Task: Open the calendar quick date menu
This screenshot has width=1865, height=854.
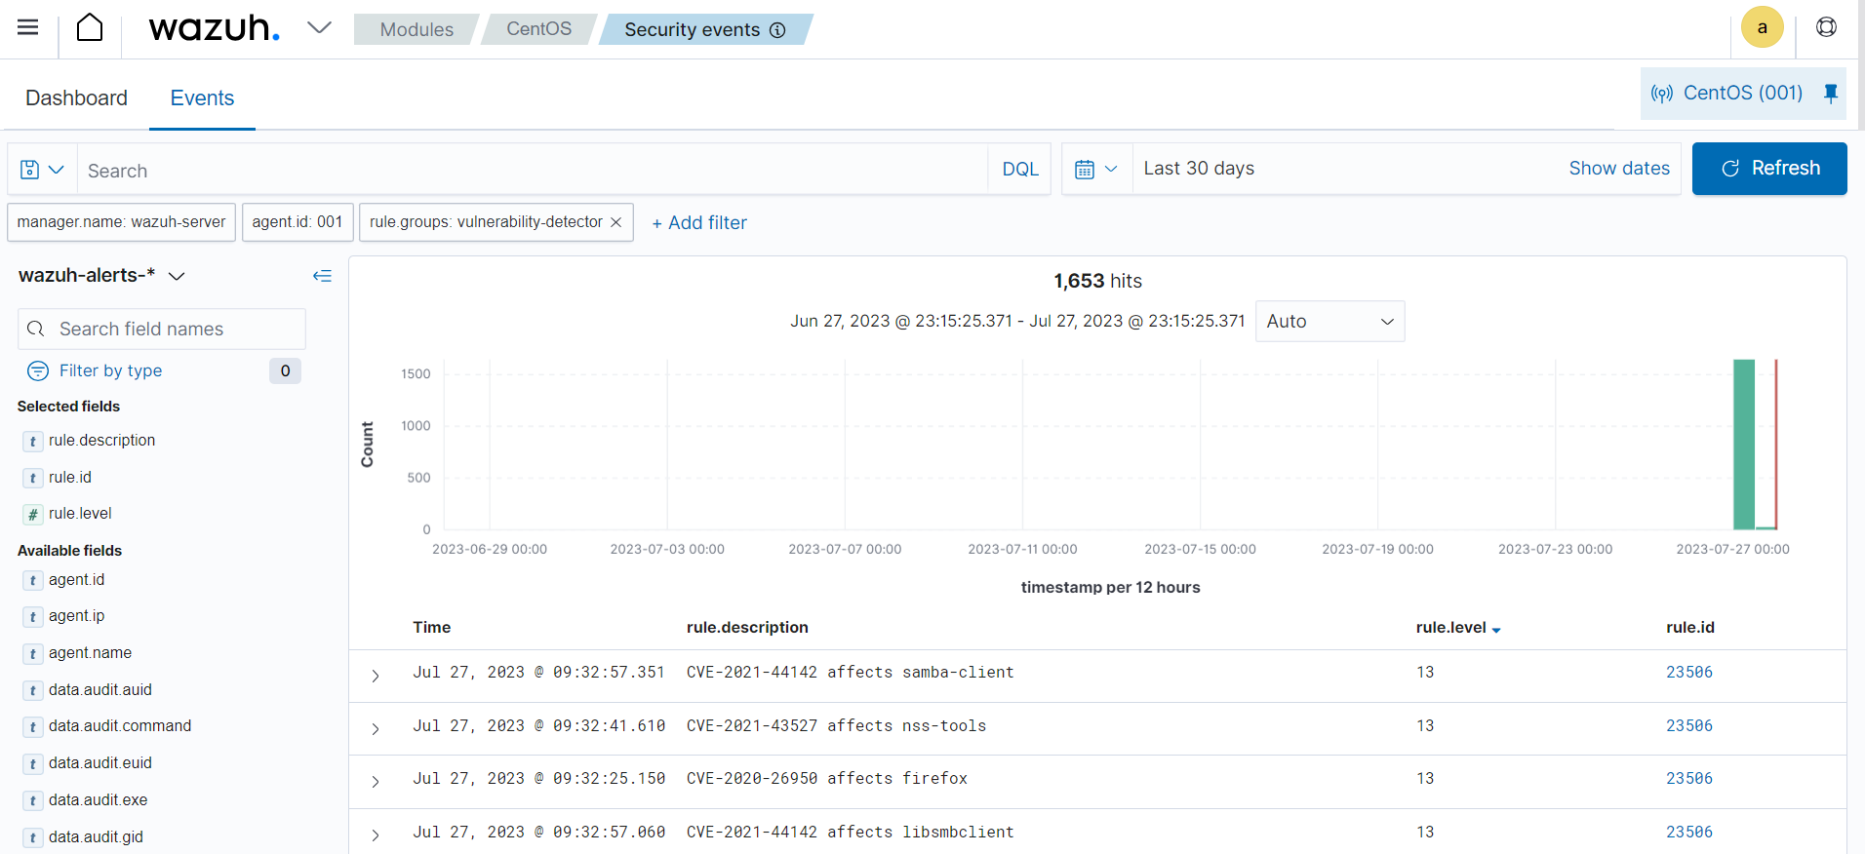Action: pyautogui.click(x=1096, y=170)
